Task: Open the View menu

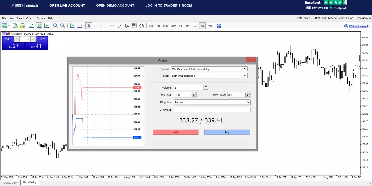Action: click(x=11, y=18)
